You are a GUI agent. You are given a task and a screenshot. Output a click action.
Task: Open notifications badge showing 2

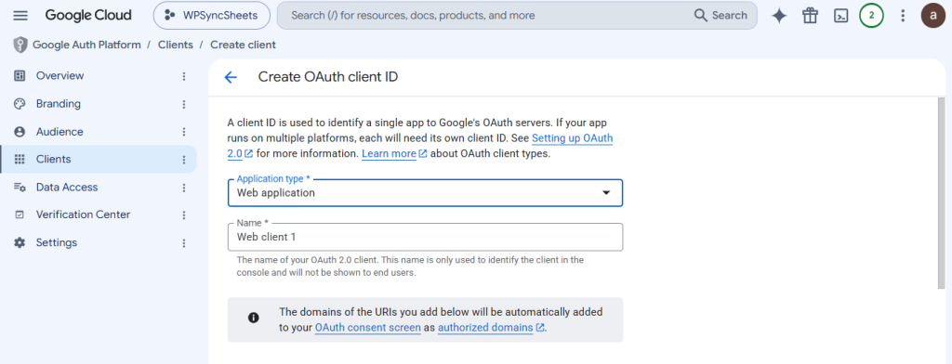(871, 16)
